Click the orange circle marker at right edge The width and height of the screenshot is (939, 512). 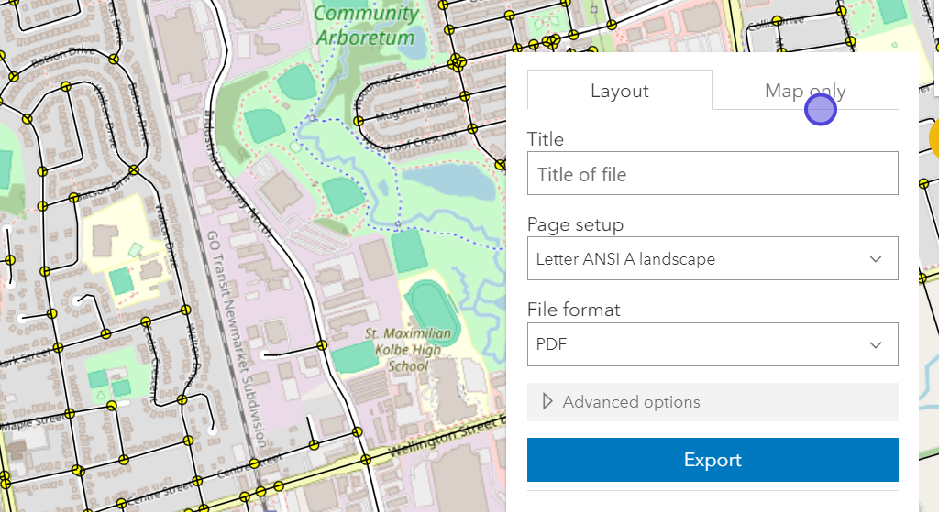click(933, 139)
